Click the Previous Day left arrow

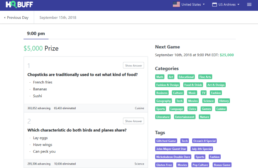[5, 18]
